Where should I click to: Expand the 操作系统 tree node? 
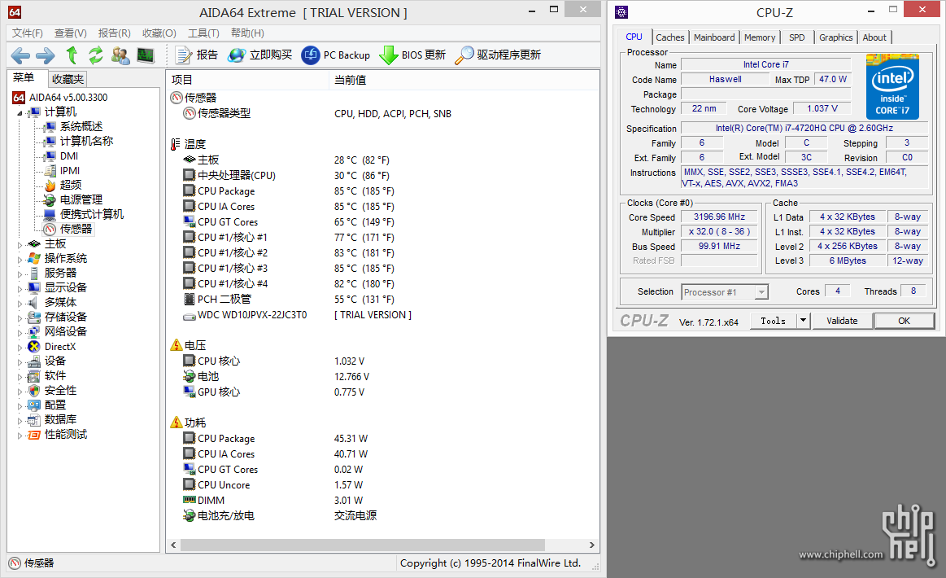coord(20,259)
